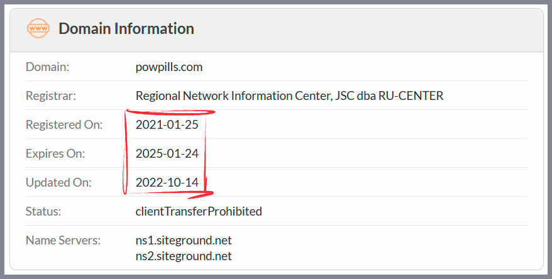Image resolution: width=552 pixels, height=279 pixels.
Task: Select the powpills.com domain value
Action: tap(169, 67)
